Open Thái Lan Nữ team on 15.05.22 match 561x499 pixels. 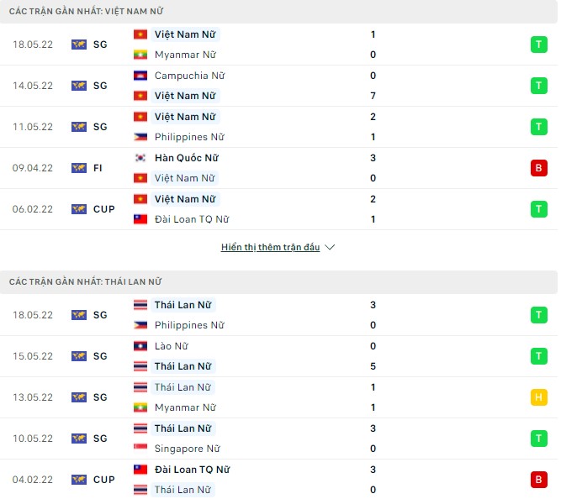(183, 366)
